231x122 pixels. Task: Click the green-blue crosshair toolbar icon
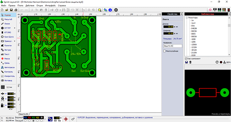105,10
